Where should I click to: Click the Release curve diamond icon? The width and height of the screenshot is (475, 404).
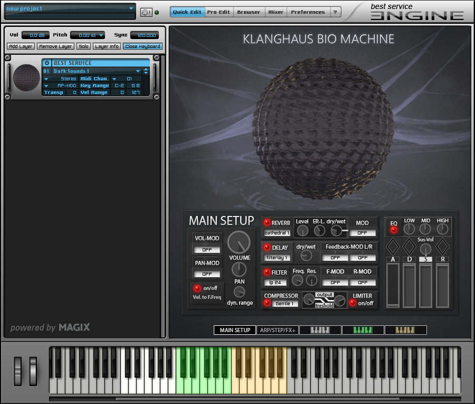[x=442, y=246]
